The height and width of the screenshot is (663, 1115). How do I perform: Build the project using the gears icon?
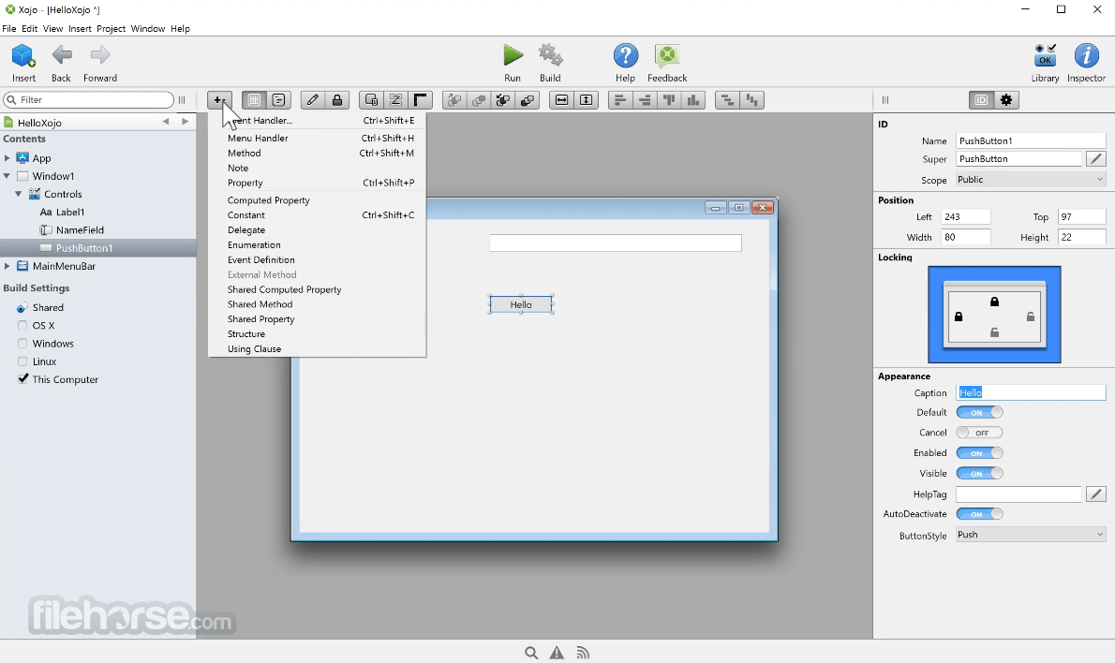[550, 54]
